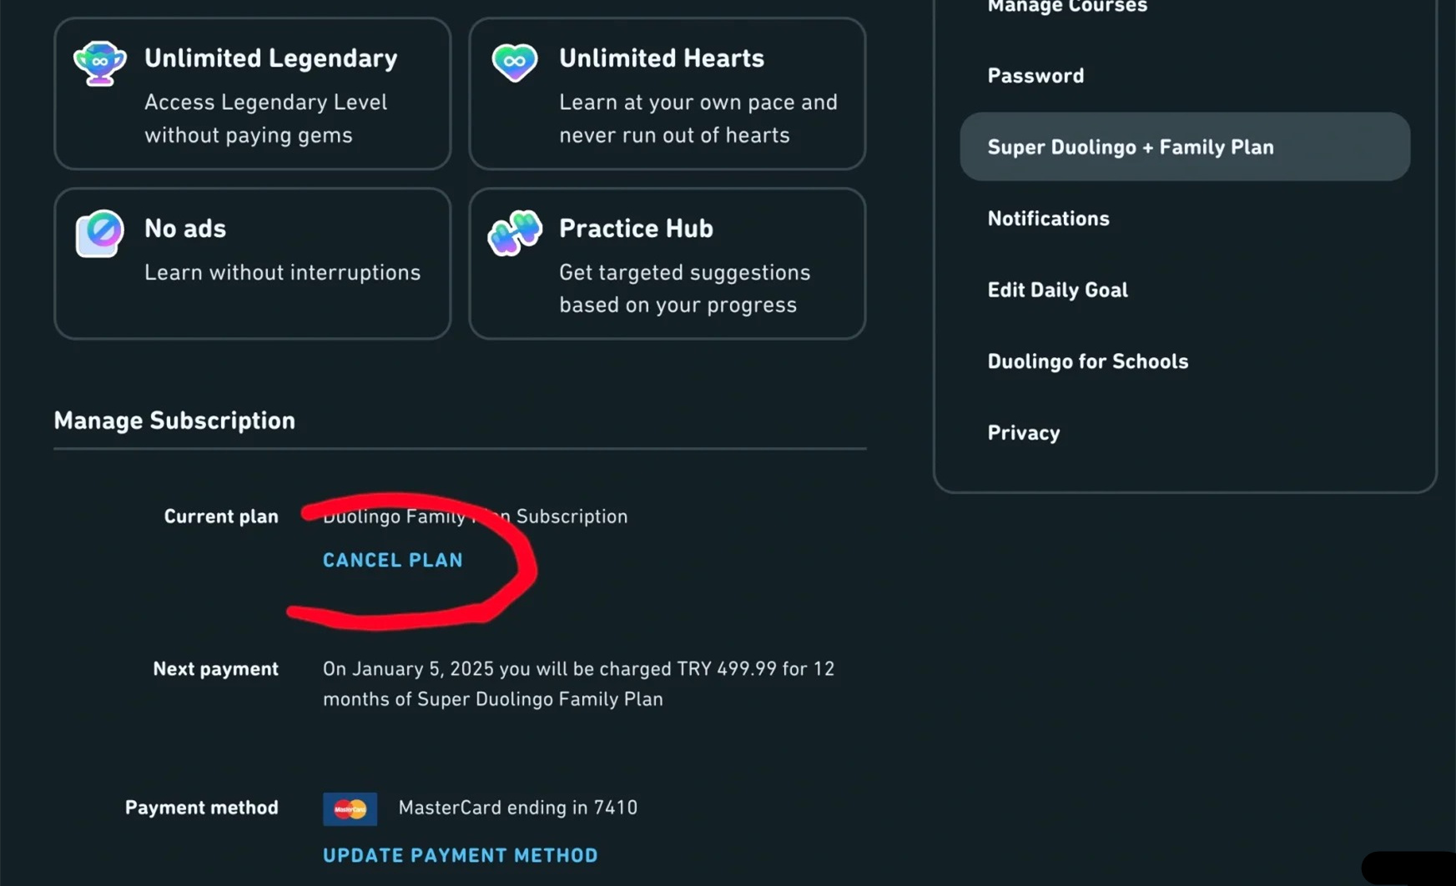Click the No ads feature card
This screenshot has height=886, width=1456.
pos(252,263)
